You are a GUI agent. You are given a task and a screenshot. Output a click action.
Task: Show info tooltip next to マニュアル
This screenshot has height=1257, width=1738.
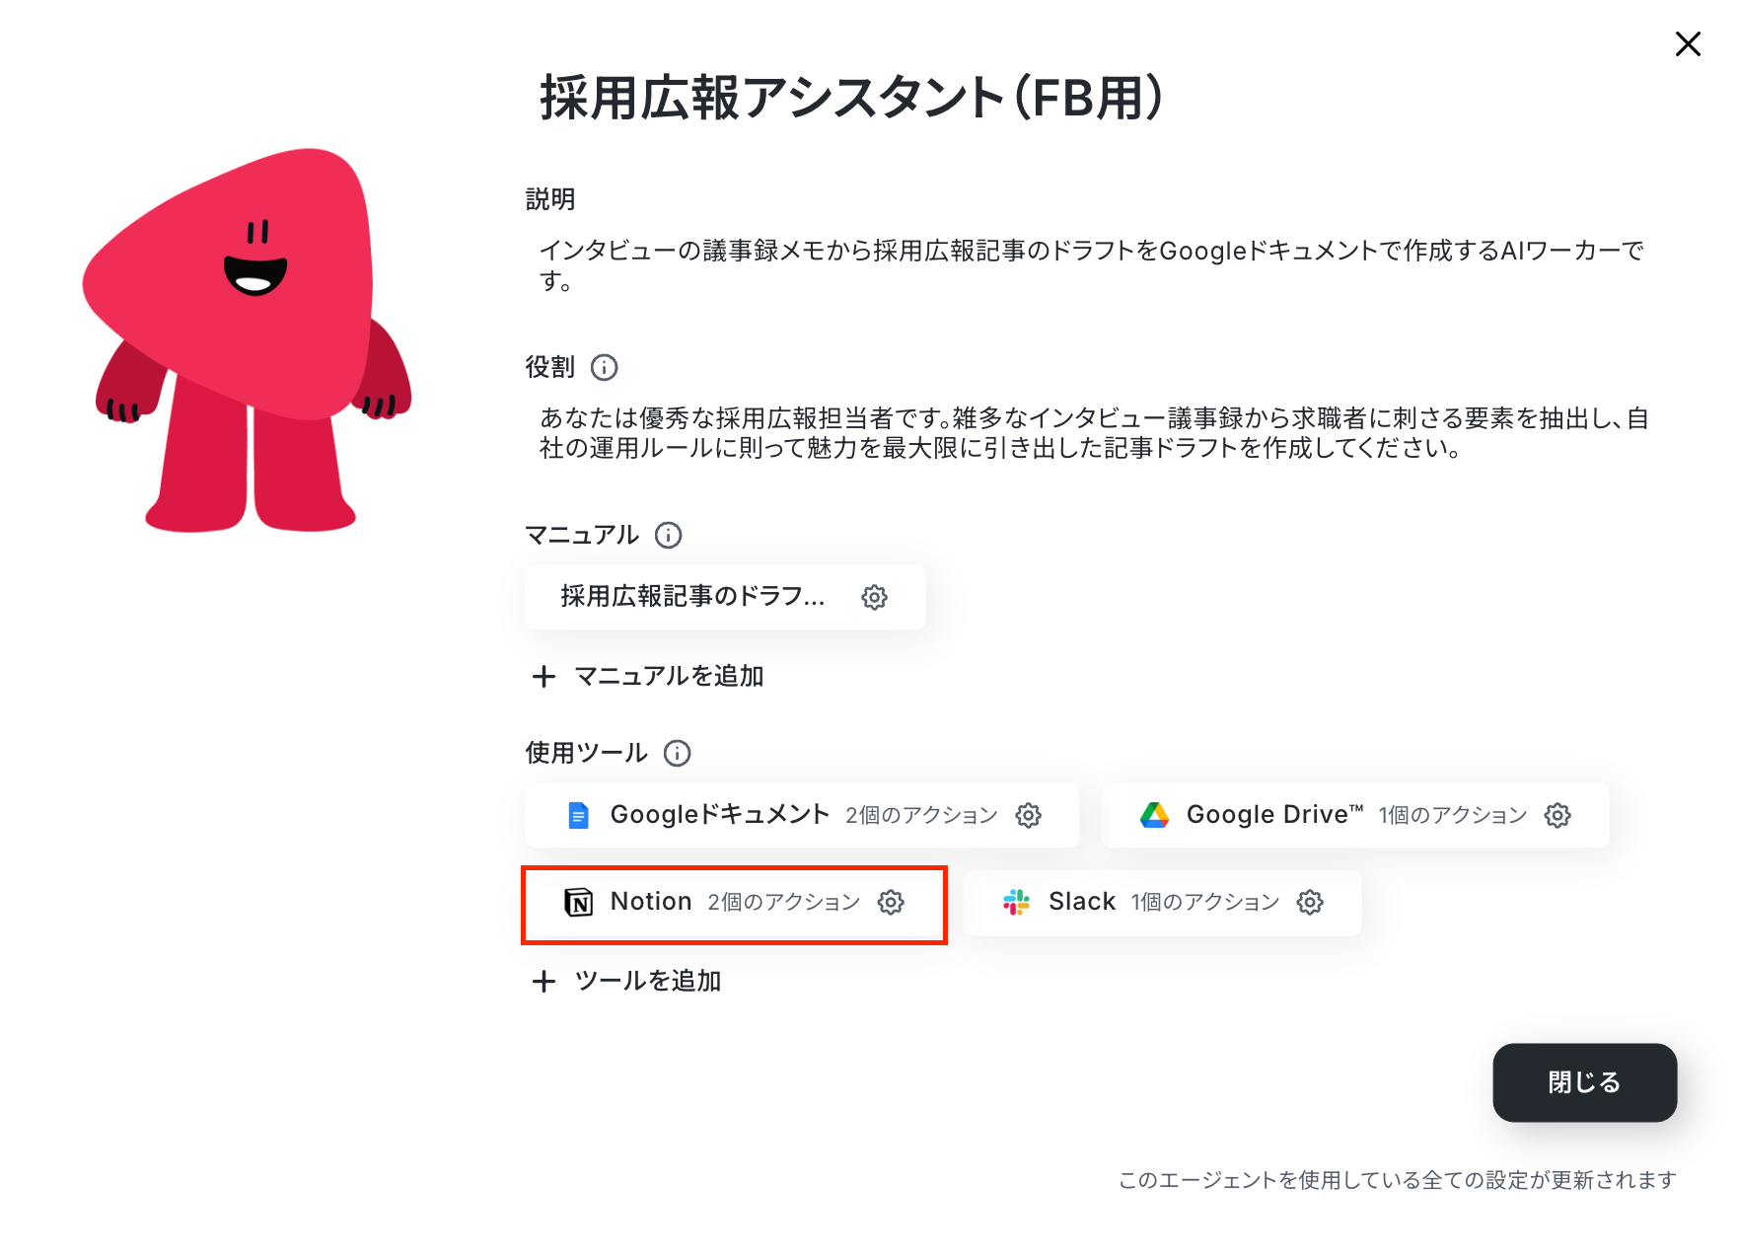[x=669, y=535]
